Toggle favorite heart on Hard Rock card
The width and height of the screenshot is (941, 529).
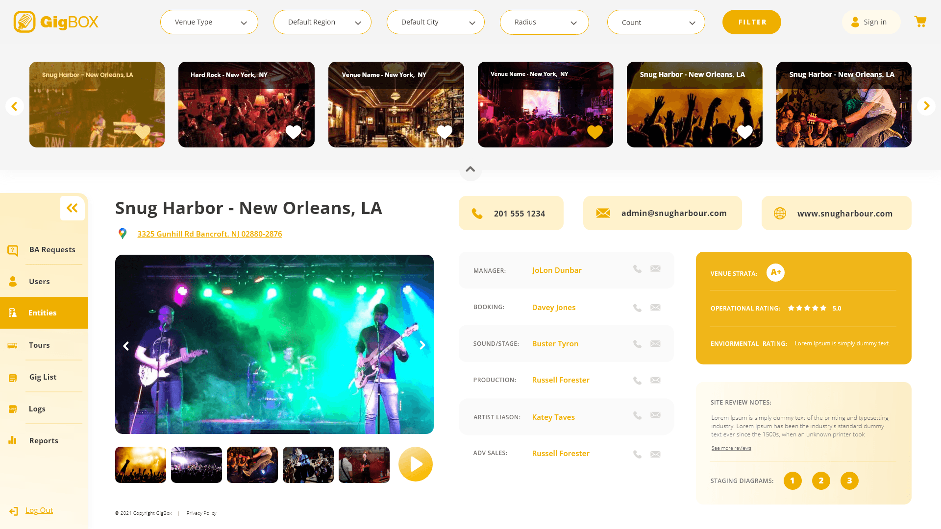pos(293,132)
